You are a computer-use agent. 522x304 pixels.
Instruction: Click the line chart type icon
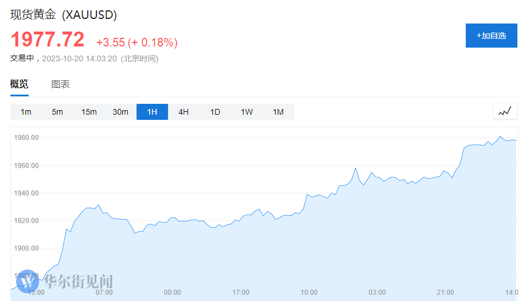pyautogui.click(x=505, y=112)
